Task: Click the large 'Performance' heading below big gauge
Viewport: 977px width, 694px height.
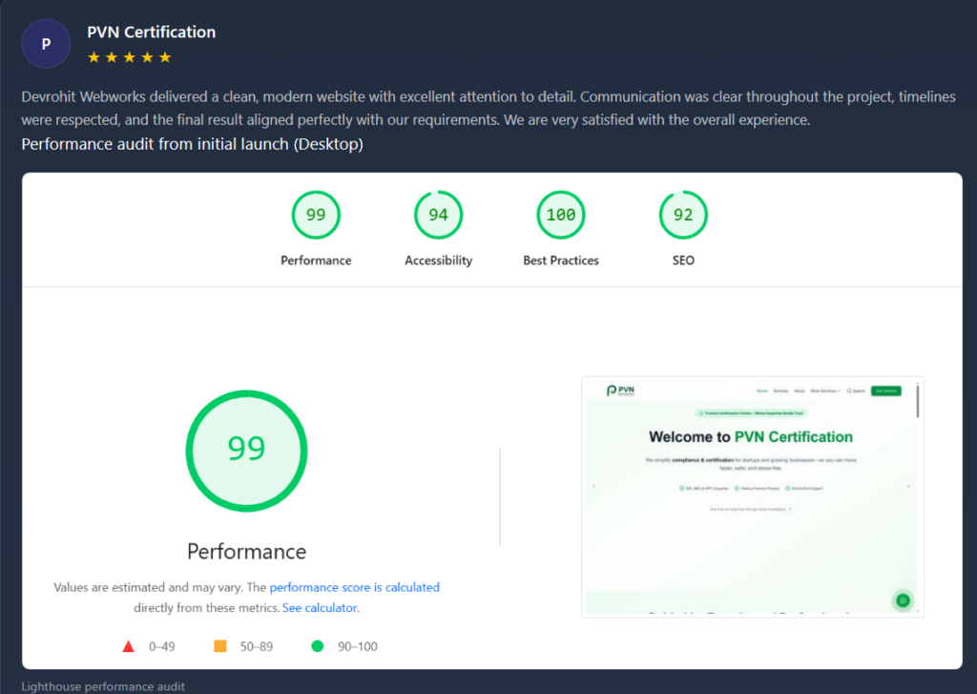Action: tap(246, 551)
